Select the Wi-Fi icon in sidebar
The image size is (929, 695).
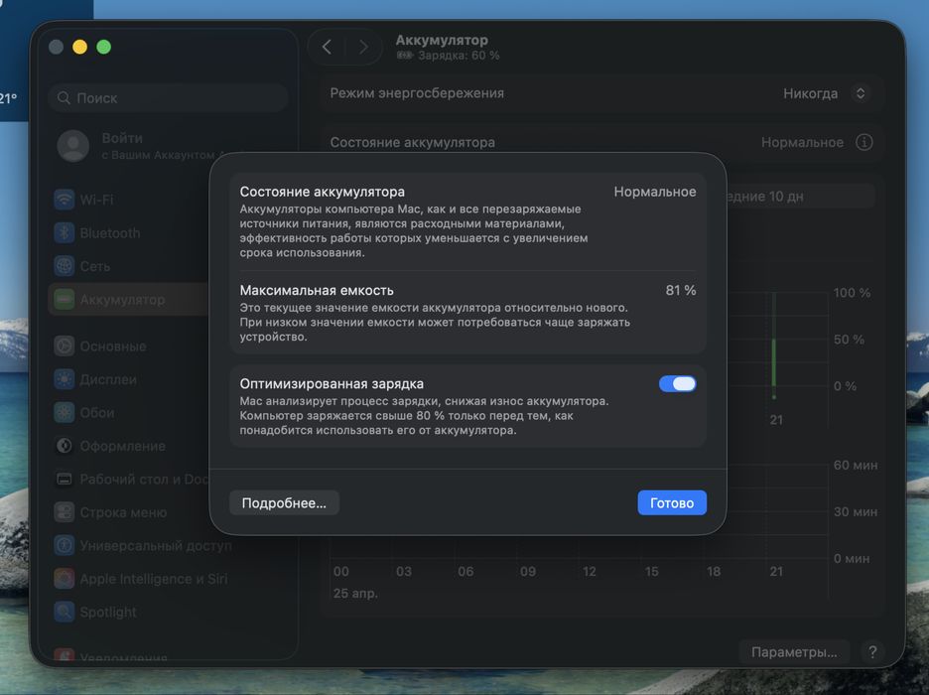pos(64,200)
